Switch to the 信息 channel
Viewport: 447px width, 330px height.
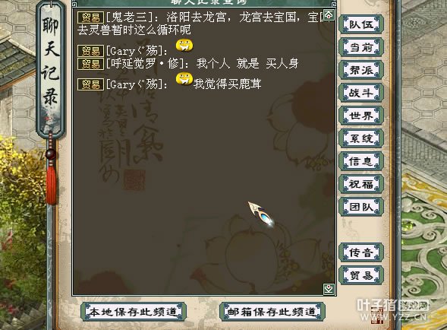[361, 161]
